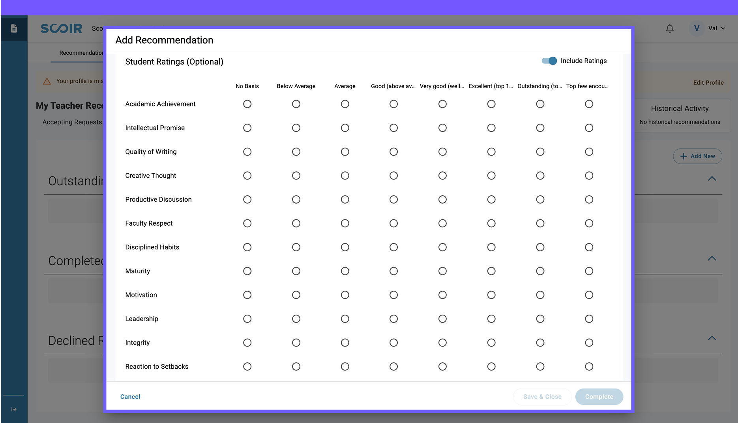This screenshot has height=423, width=738.
Task: Select Very good for Intellectual Promise
Action: click(x=442, y=128)
